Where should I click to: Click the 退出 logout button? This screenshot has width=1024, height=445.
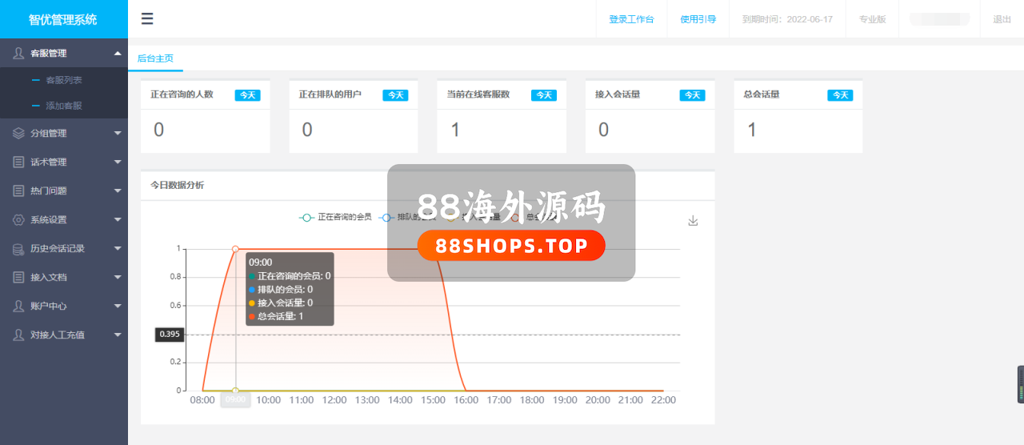click(1002, 19)
